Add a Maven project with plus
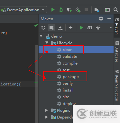Viewport: 120px width, 123px height. coord(71,28)
